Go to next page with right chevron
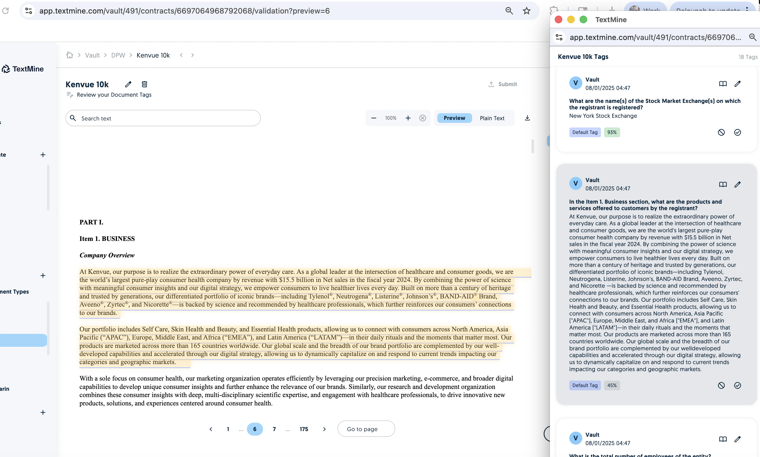This screenshot has height=457, width=760. coord(324,429)
